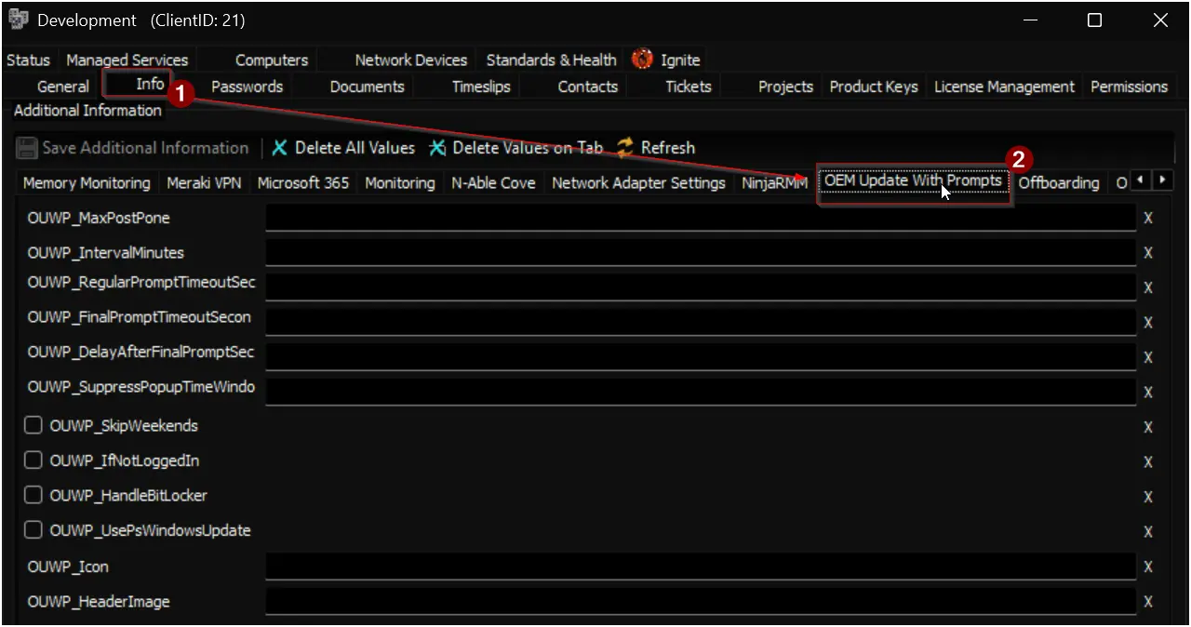Select the Additional Information sub-tab
The width and height of the screenshot is (1191, 627).
point(87,110)
